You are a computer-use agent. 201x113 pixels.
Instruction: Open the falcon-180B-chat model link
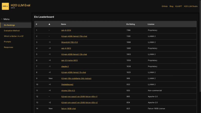pos(68,108)
